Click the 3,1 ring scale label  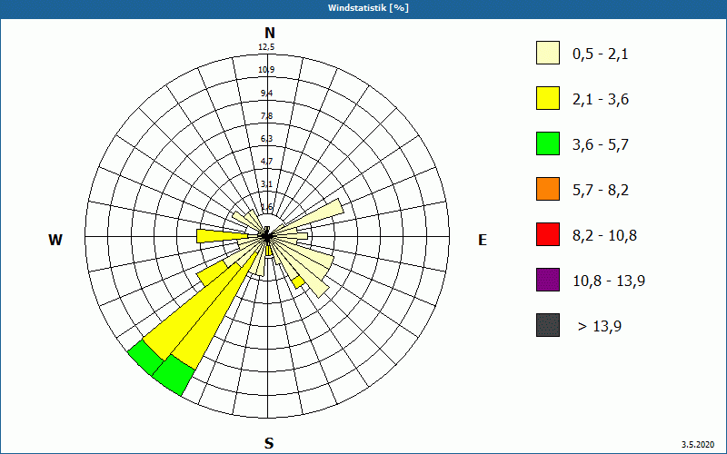point(267,184)
